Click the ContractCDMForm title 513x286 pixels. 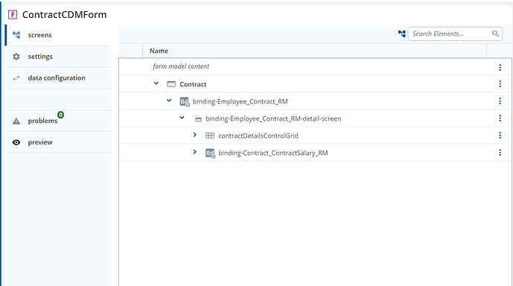[x=65, y=15]
